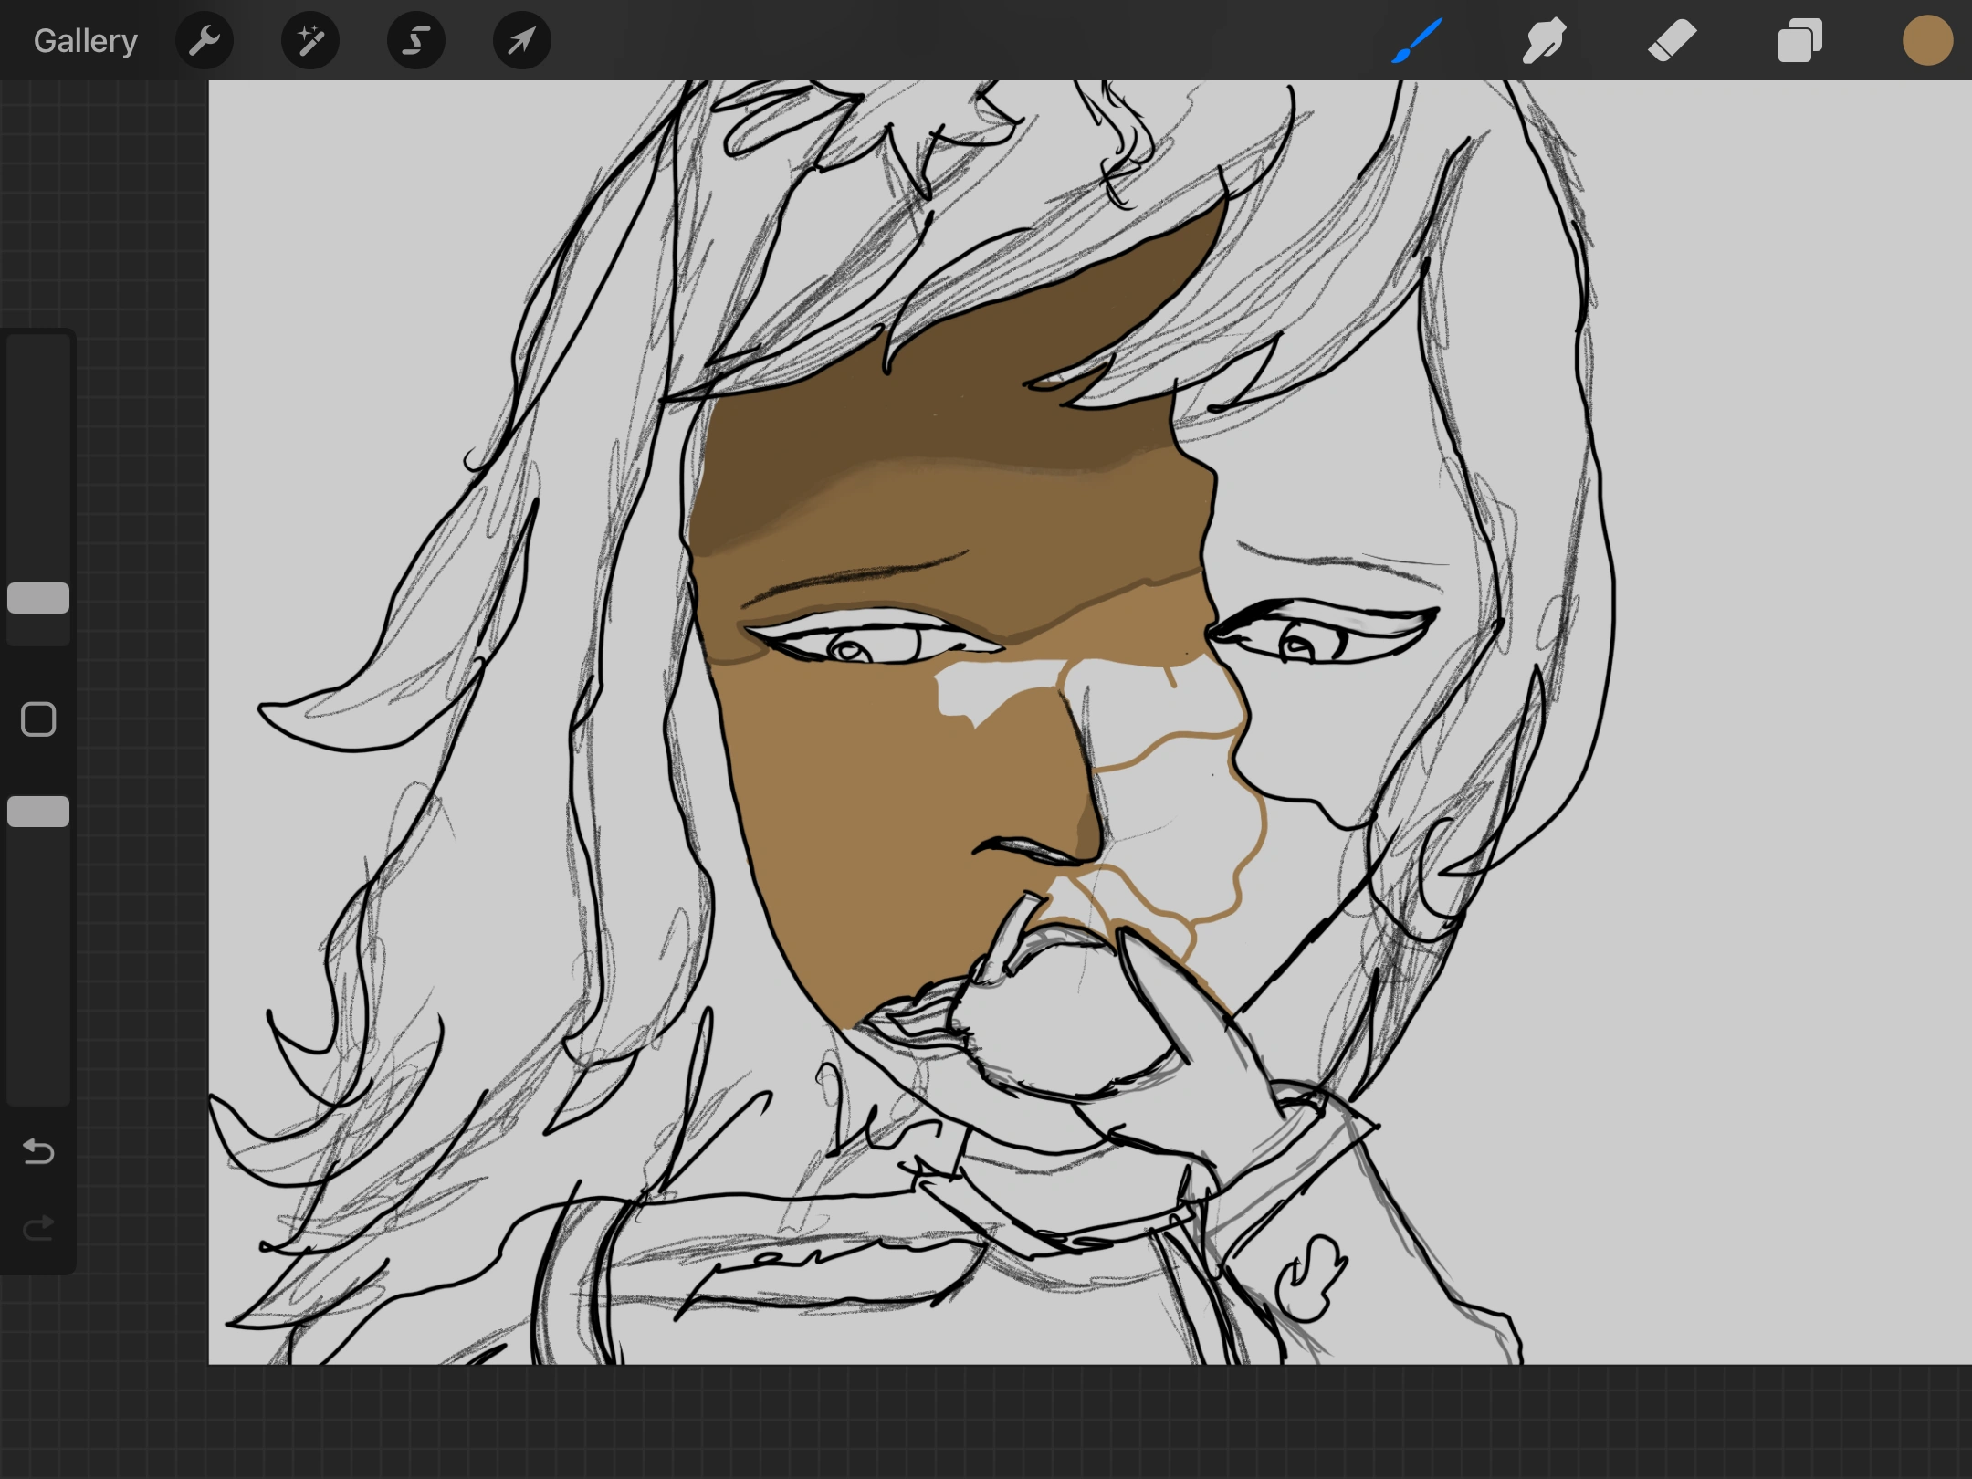Tap the Redo arrow
The image size is (1972, 1479).
pos(38,1228)
